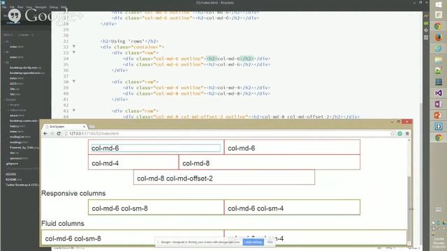The width and height of the screenshot is (447, 251).
Task: Open a new tab in Chrome
Action: click(x=91, y=127)
